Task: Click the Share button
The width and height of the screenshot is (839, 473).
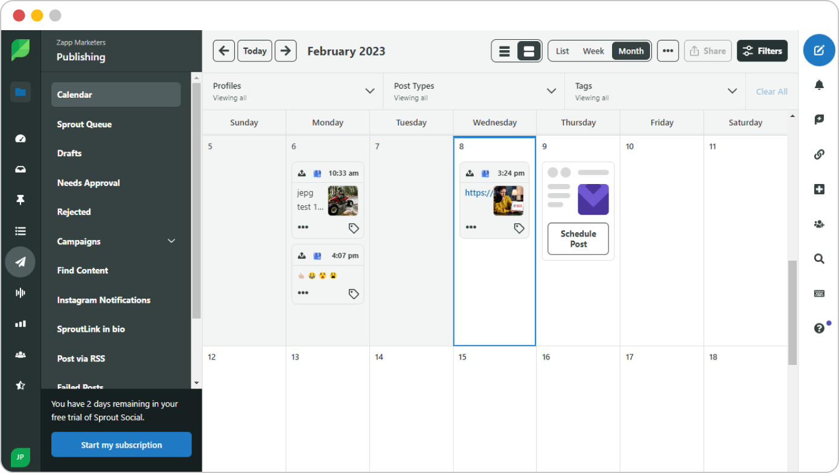Action: coord(707,51)
